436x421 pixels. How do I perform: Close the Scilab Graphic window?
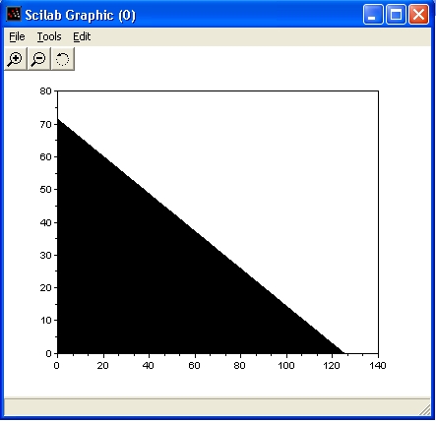point(418,15)
